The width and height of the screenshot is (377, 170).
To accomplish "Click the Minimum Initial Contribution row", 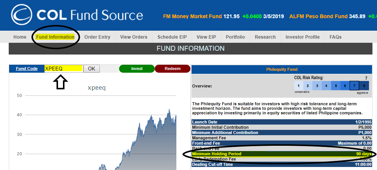I will point(282,127).
